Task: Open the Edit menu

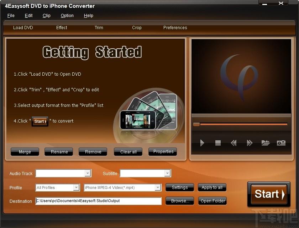Action: (x=28, y=16)
